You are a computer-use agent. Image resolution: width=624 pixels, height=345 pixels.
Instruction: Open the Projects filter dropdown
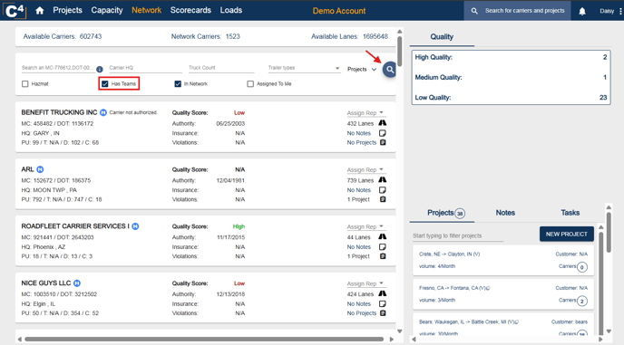pos(361,69)
